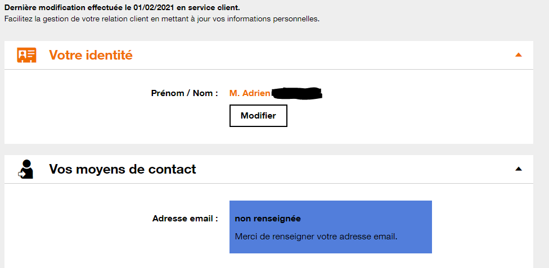
Task: Click the Facilitez la gestion description text
Action: [161, 19]
